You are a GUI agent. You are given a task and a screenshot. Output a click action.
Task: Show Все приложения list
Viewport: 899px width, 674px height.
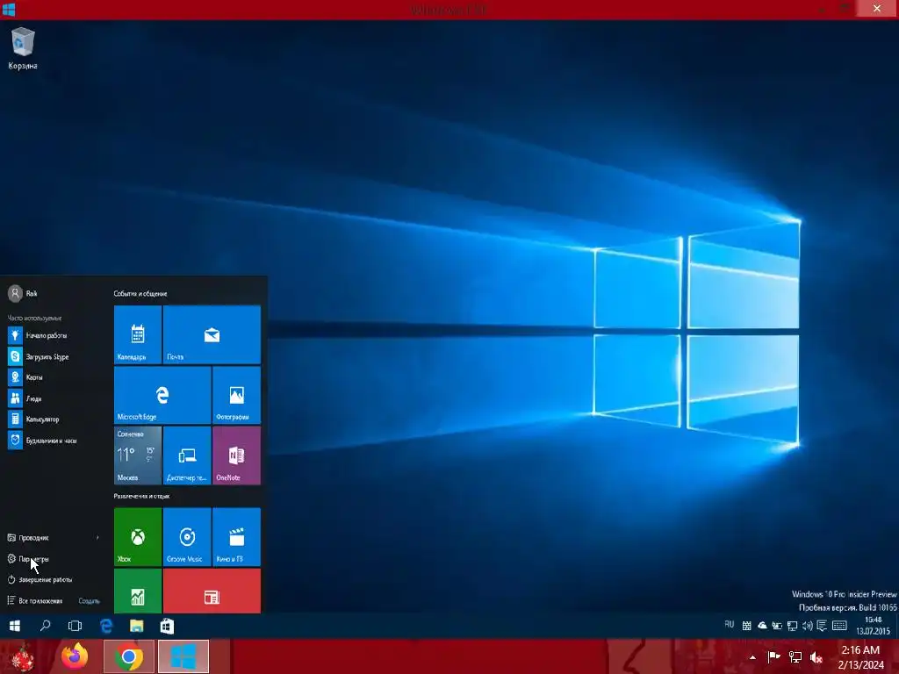coord(35,600)
